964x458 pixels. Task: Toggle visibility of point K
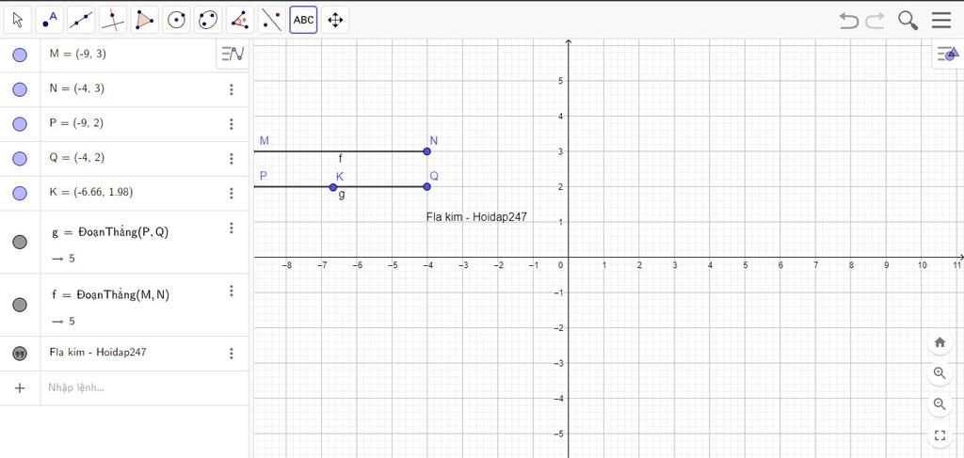pos(20,194)
